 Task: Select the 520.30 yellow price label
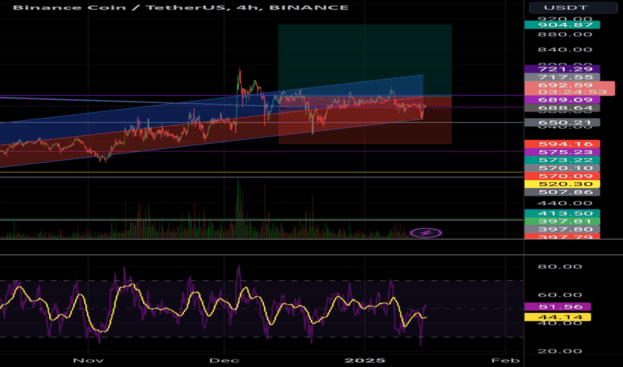pyautogui.click(x=562, y=184)
